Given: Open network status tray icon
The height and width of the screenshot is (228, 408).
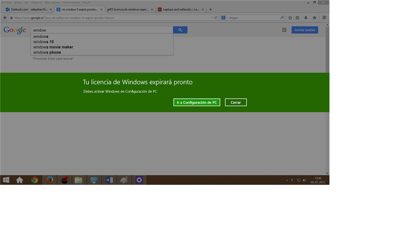Looking at the screenshot, I should click(299, 180).
